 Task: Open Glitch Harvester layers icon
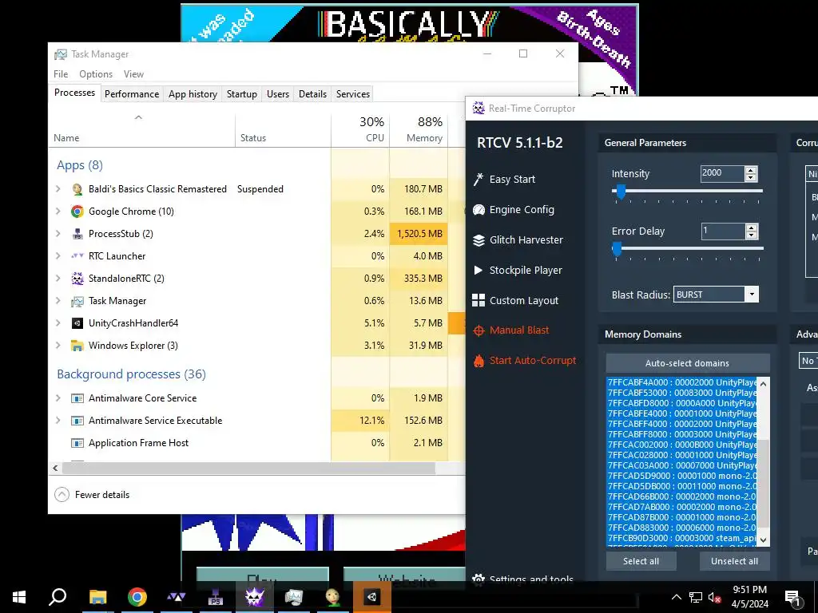coord(478,239)
